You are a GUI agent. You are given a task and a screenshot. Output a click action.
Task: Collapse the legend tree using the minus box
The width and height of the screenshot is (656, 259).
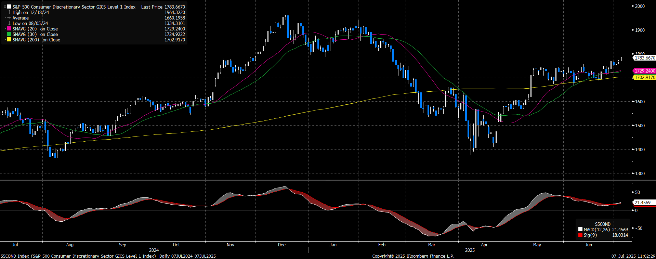[5, 7]
